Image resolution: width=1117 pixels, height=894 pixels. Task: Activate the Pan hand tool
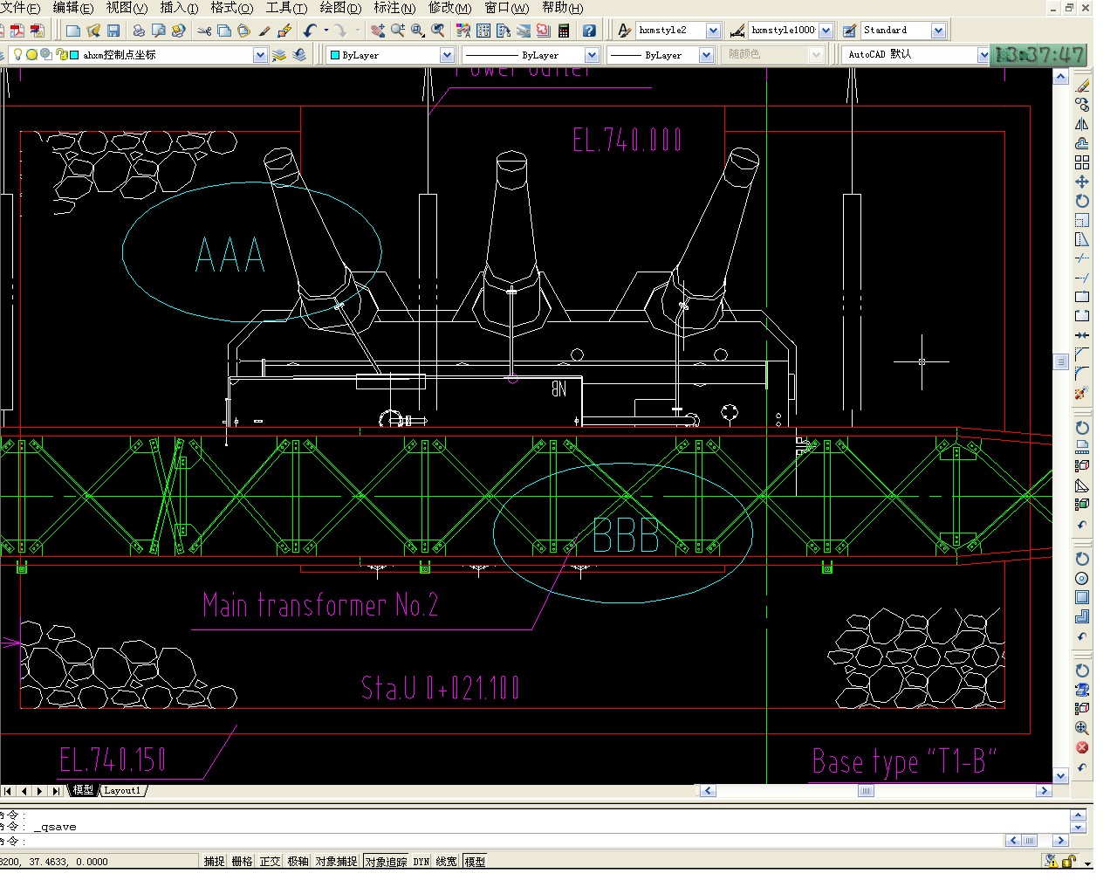point(378,31)
